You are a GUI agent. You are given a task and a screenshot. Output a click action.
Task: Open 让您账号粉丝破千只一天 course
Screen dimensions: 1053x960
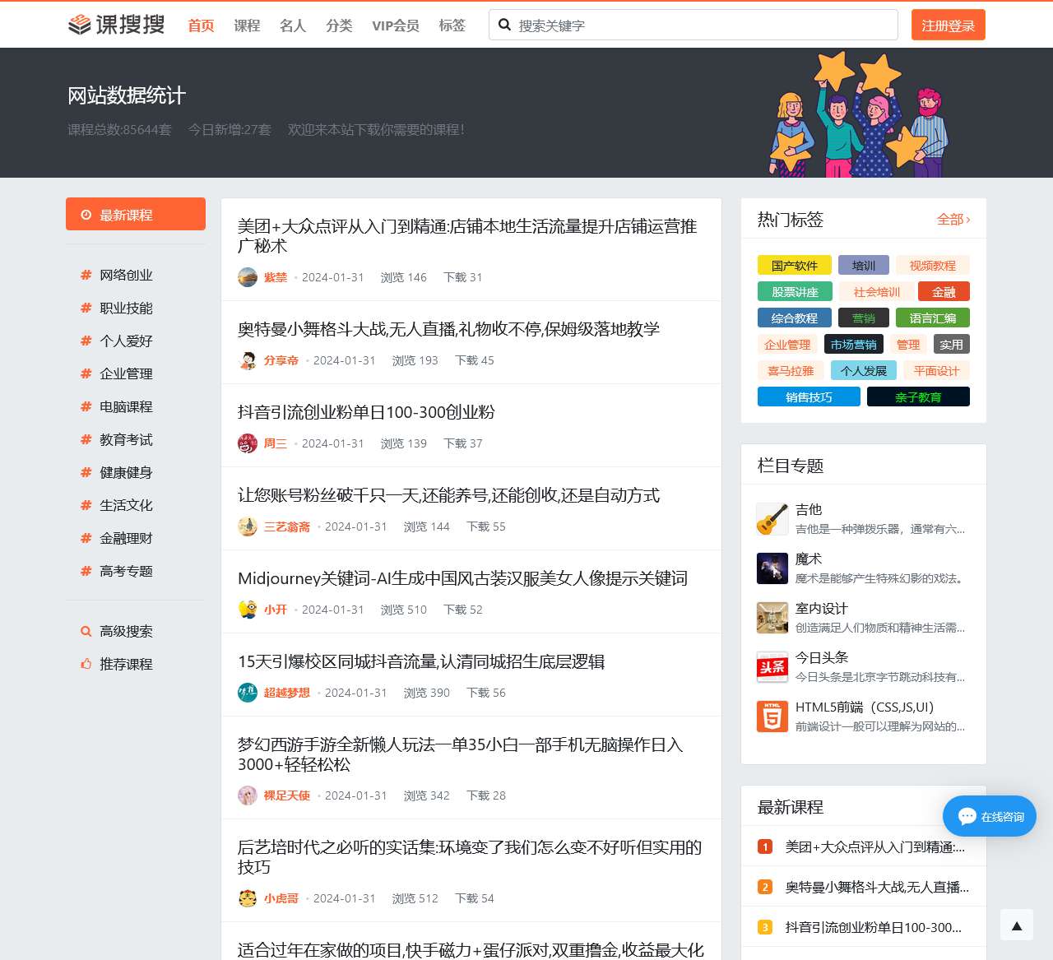pyautogui.click(x=448, y=495)
